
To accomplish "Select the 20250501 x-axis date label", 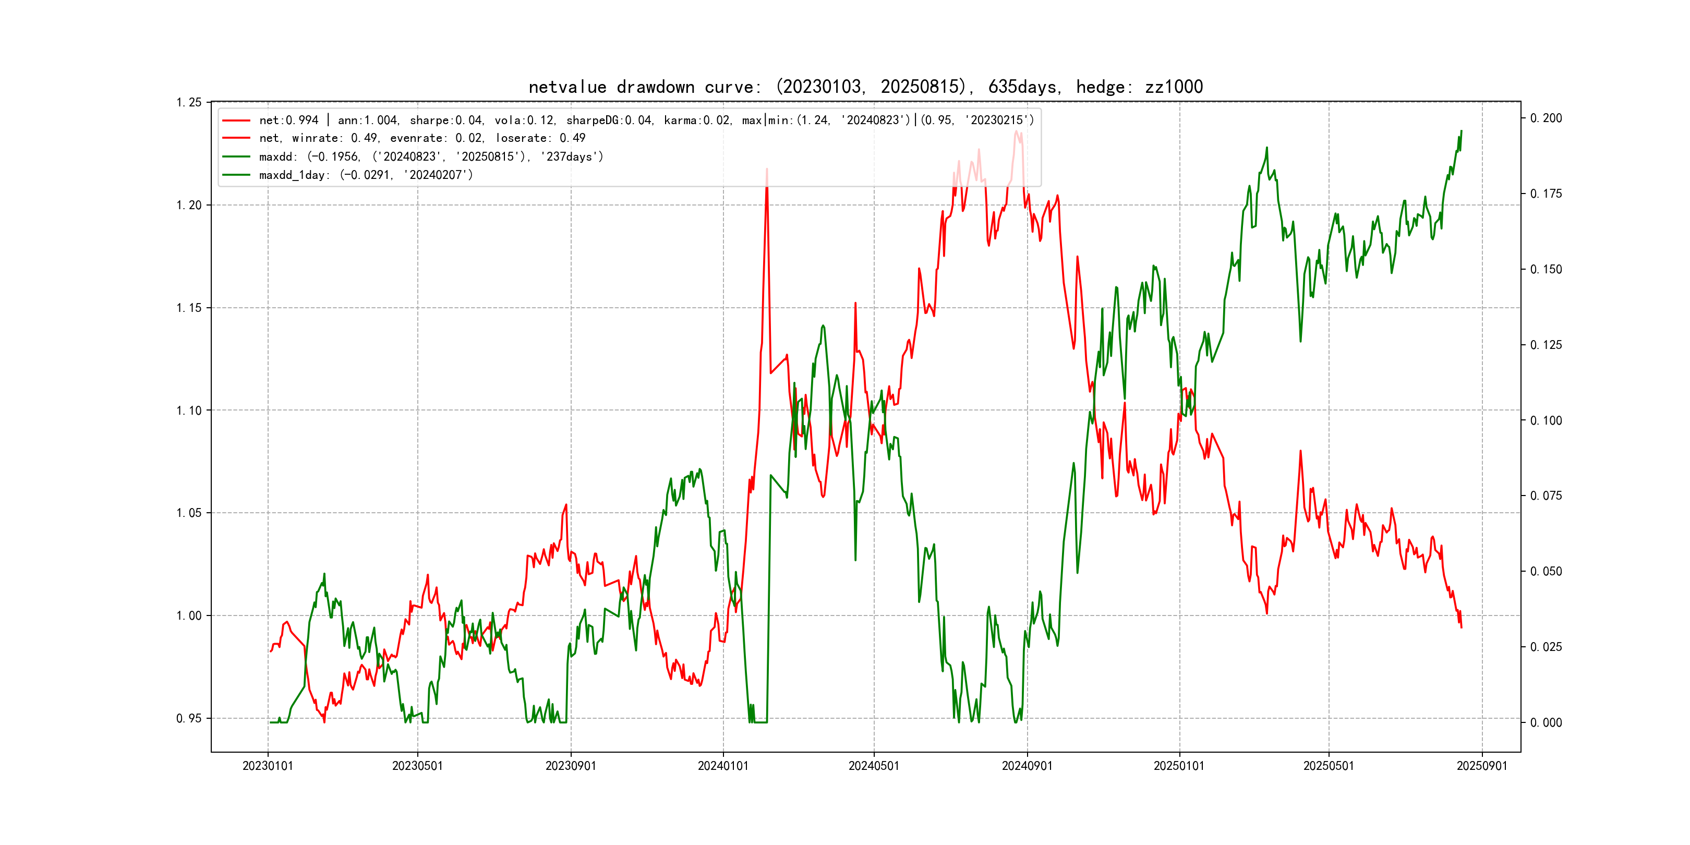I will click(x=1329, y=766).
